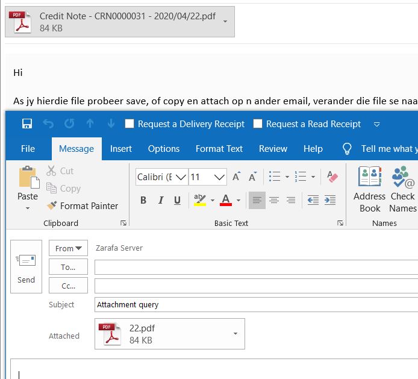Open Customize Quick Access Toolbar dropdown

(x=376, y=124)
